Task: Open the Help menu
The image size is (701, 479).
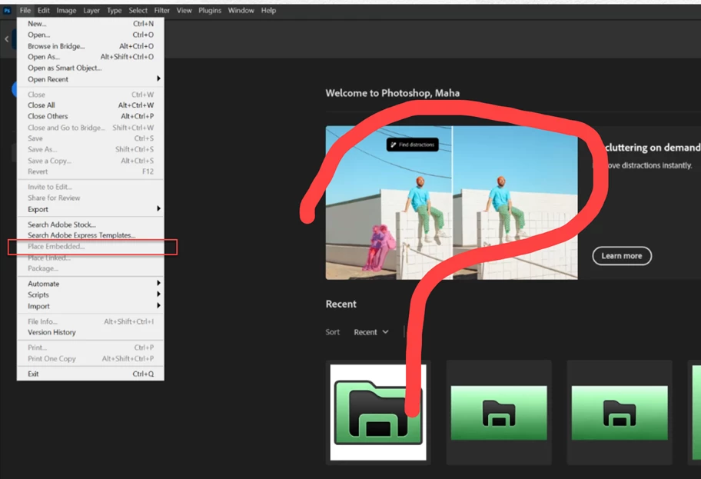Action: (x=268, y=10)
